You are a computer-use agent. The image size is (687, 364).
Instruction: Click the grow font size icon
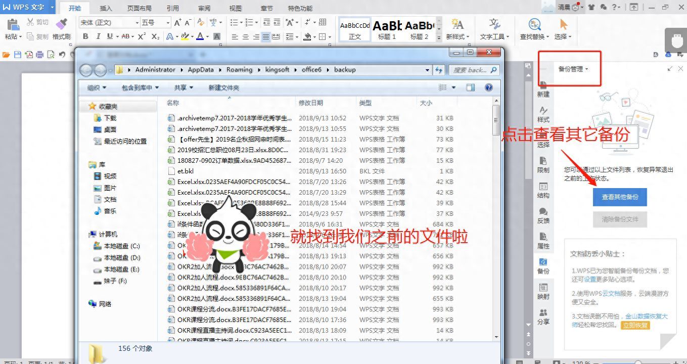click(x=177, y=22)
